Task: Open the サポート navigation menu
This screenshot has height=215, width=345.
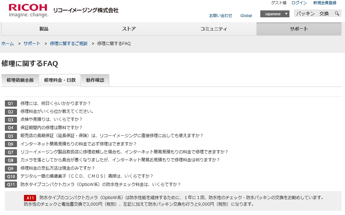Action: pos(299,29)
